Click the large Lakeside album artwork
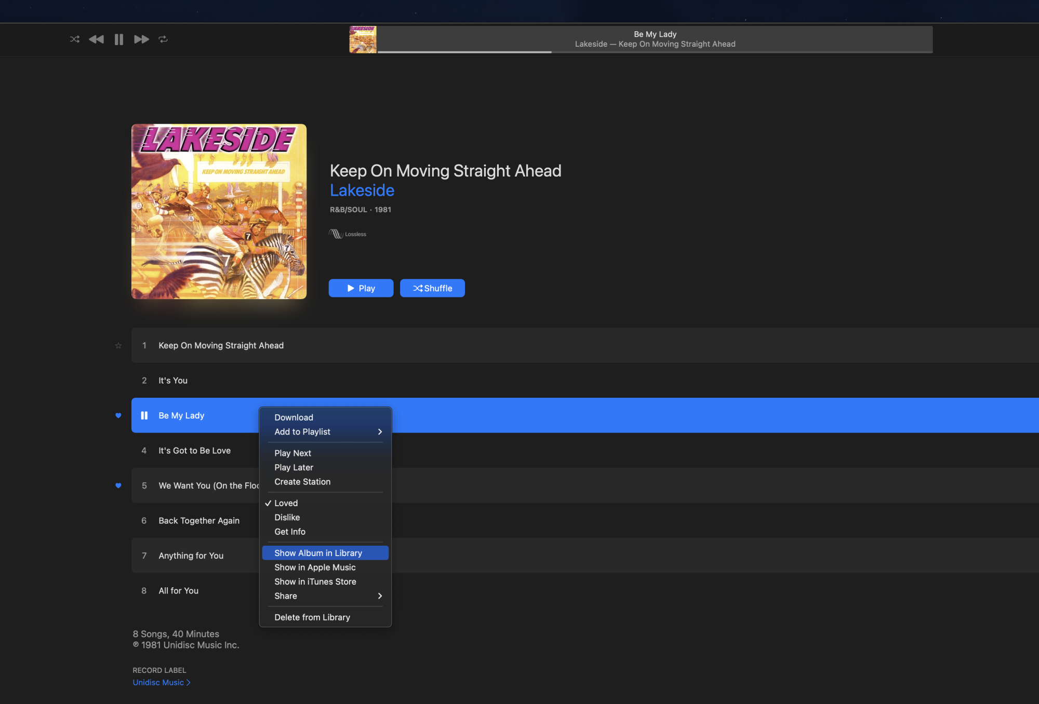 219,211
